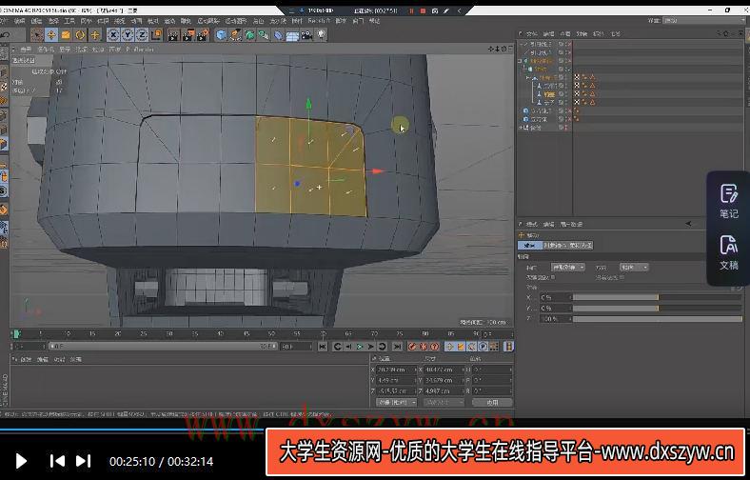Open the spline pen tool icon
This screenshot has height=480, width=750.
pyautogui.click(x=235, y=35)
